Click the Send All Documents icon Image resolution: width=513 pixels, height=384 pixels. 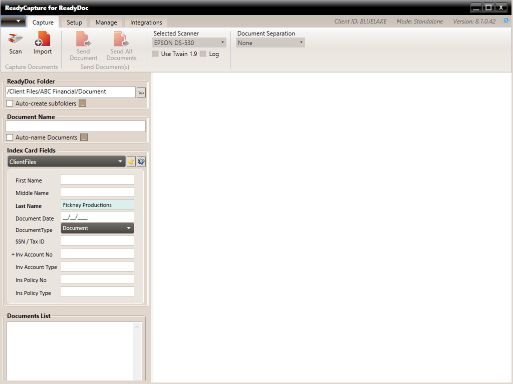121,40
